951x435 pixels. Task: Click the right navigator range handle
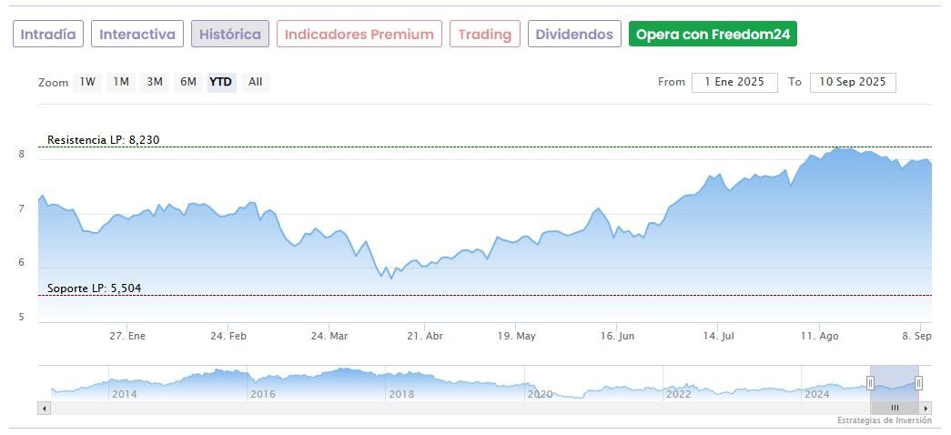(x=918, y=383)
